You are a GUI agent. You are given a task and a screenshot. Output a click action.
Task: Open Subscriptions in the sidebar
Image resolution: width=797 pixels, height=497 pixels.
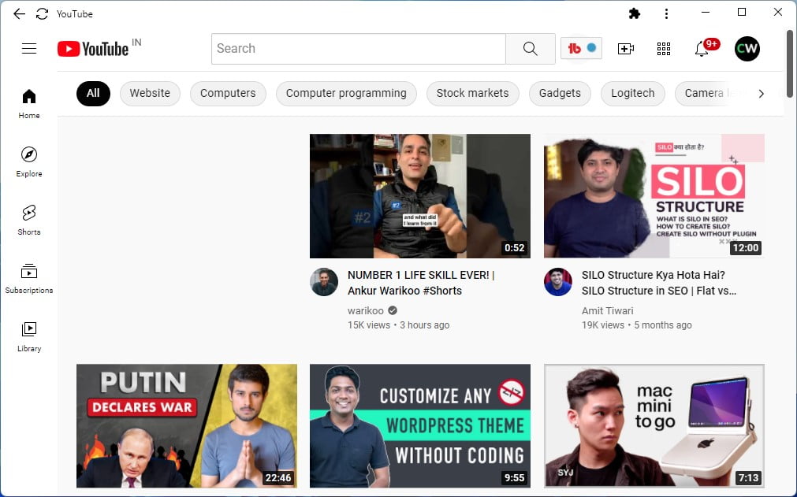[29, 279]
